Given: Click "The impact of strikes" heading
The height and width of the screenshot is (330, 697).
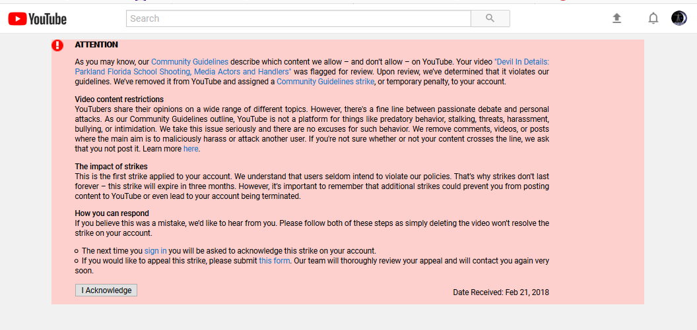Looking at the screenshot, I should tap(111, 167).
